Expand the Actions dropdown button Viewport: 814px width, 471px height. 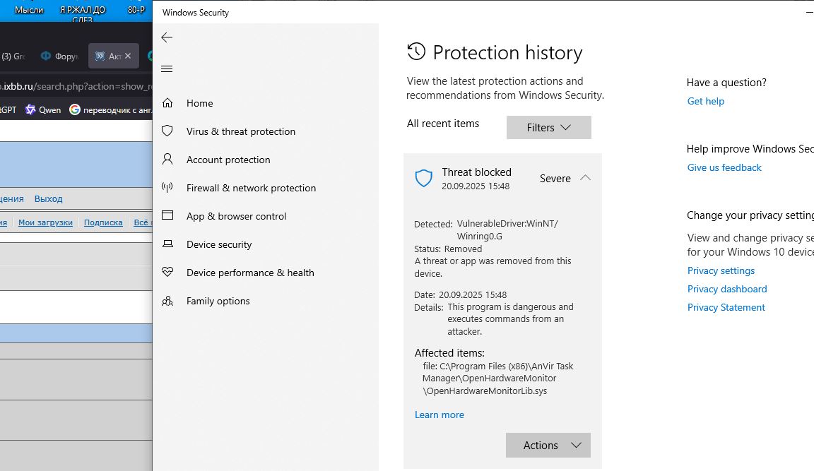[548, 446]
